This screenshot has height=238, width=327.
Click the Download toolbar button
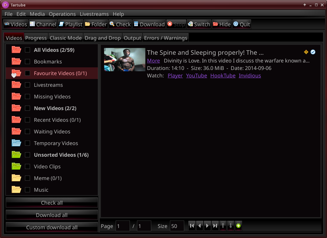[x=149, y=24]
